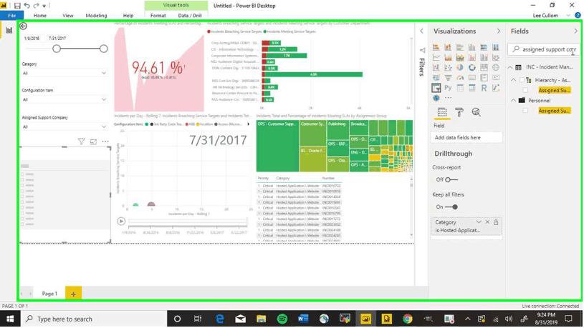Open the Configuration Item slicer dropdown
The height and width of the screenshot is (328, 584).
pyautogui.click(x=103, y=100)
